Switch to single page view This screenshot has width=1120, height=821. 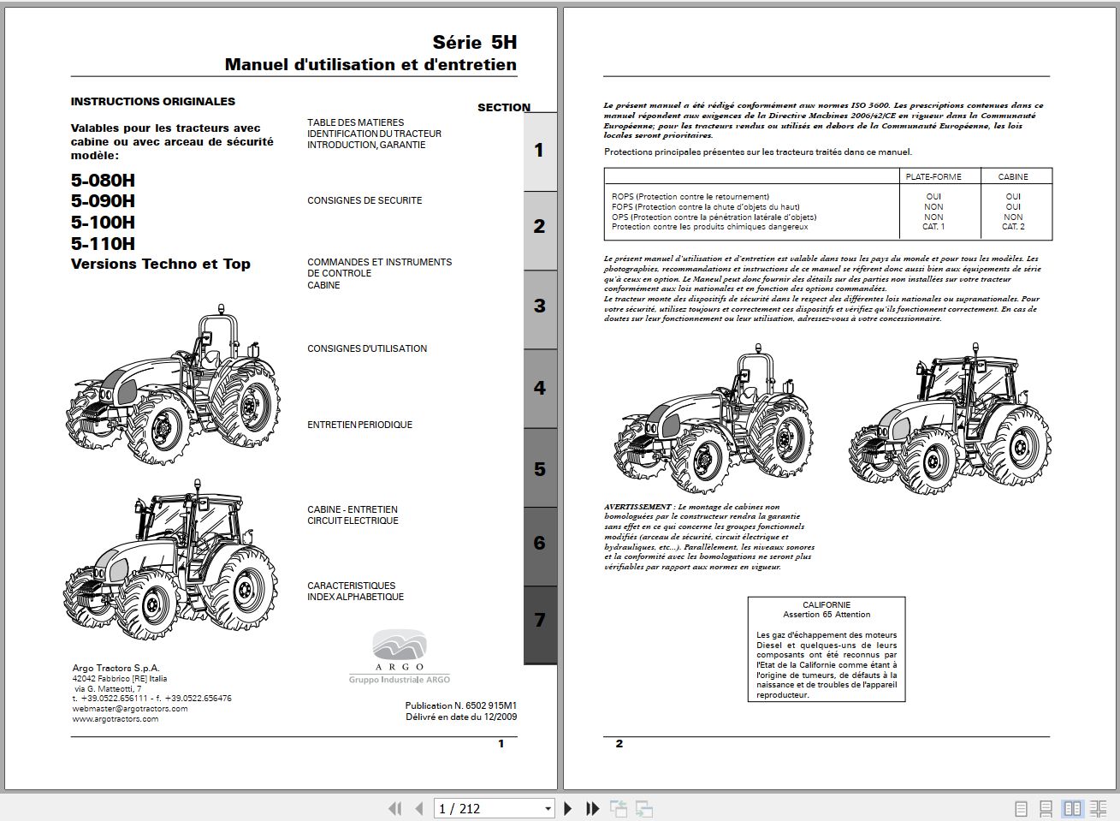click(x=1021, y=808)
